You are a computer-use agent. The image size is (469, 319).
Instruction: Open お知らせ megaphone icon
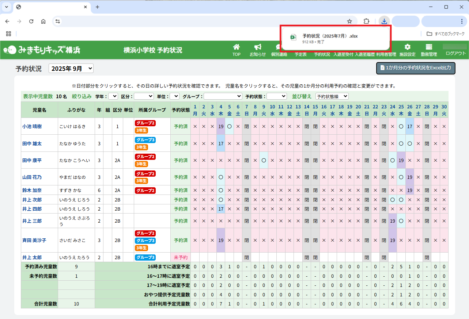(258, 47)
